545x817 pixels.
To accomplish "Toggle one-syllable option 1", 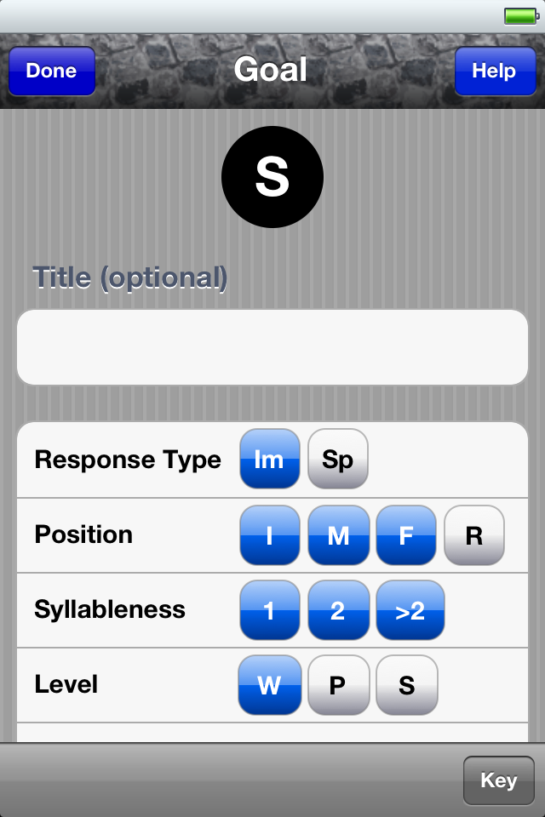I will [x=270, y=610].
